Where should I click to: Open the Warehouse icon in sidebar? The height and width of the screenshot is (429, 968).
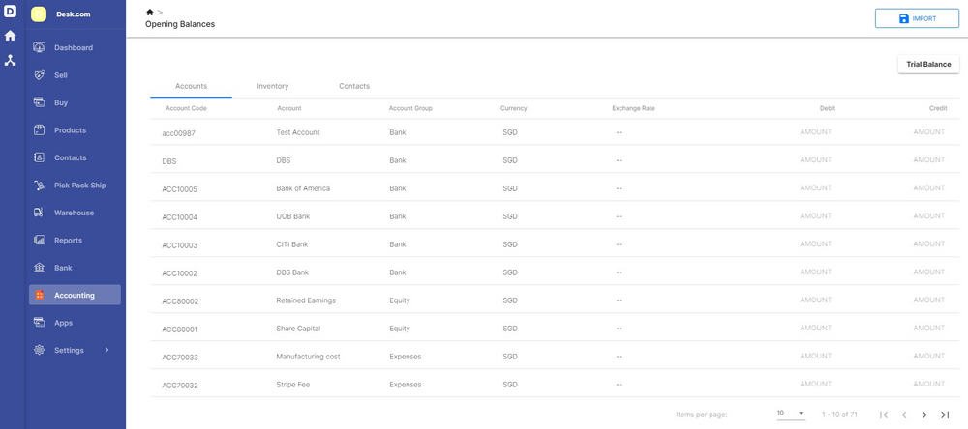coord(40,213)
